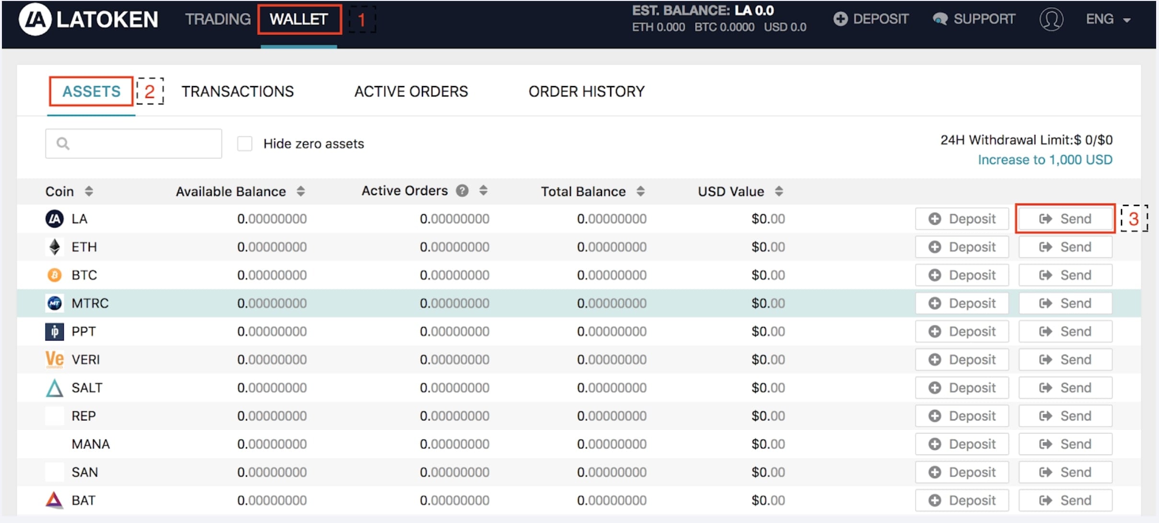Send MANA coin
This screenshot has height=523, width=1159.
(1065, 444)
